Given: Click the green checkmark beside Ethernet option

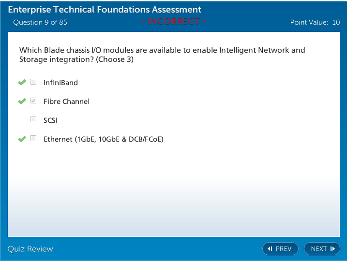Looking at the screenshot, I should click(22, 139).
